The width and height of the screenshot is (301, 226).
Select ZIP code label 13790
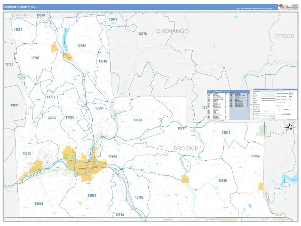coord(51,118)
